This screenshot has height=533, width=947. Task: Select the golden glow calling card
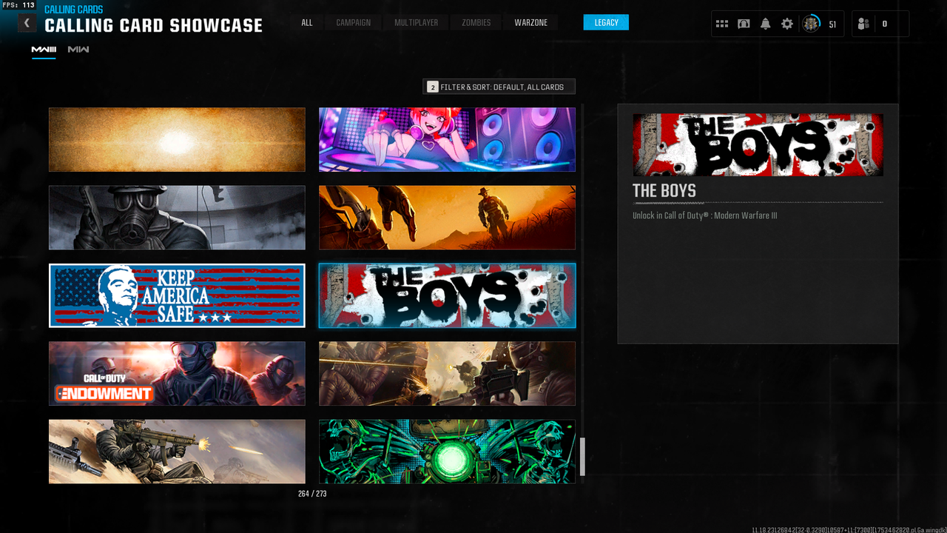point(177,140)
